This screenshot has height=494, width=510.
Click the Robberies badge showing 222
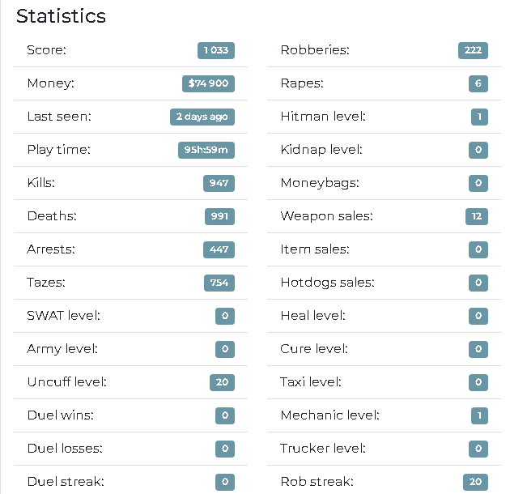(x=473, y=50)
